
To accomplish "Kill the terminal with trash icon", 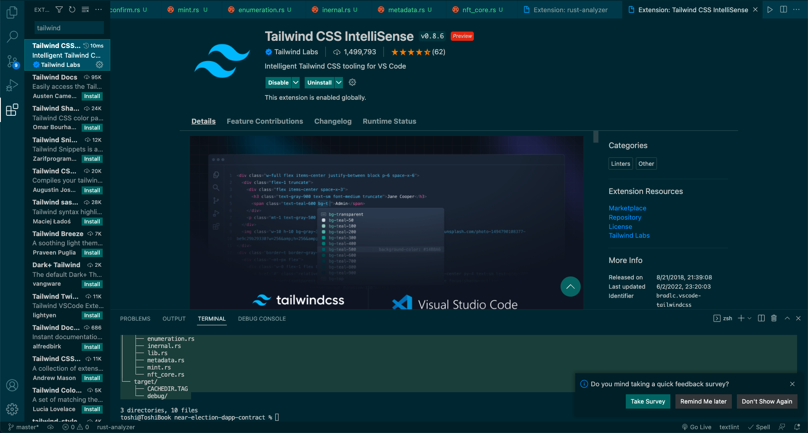I will tap(774, 318).
